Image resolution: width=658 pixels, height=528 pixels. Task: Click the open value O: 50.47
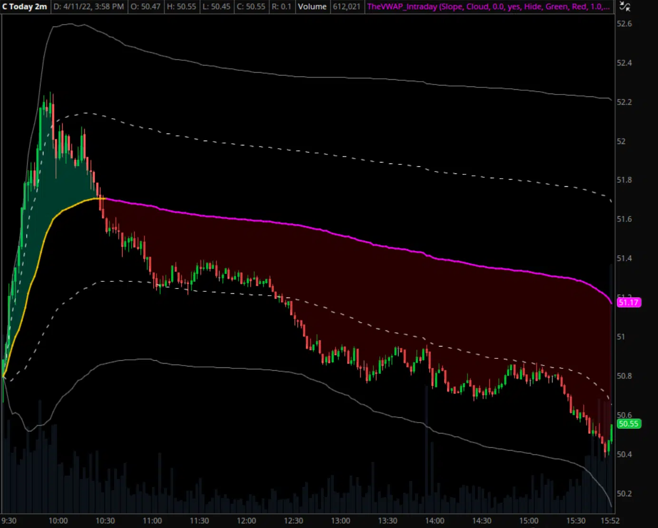(145, 7)
